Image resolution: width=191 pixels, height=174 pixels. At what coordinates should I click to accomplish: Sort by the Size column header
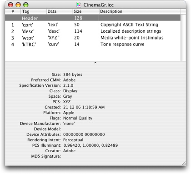click(x=86, y=11)
